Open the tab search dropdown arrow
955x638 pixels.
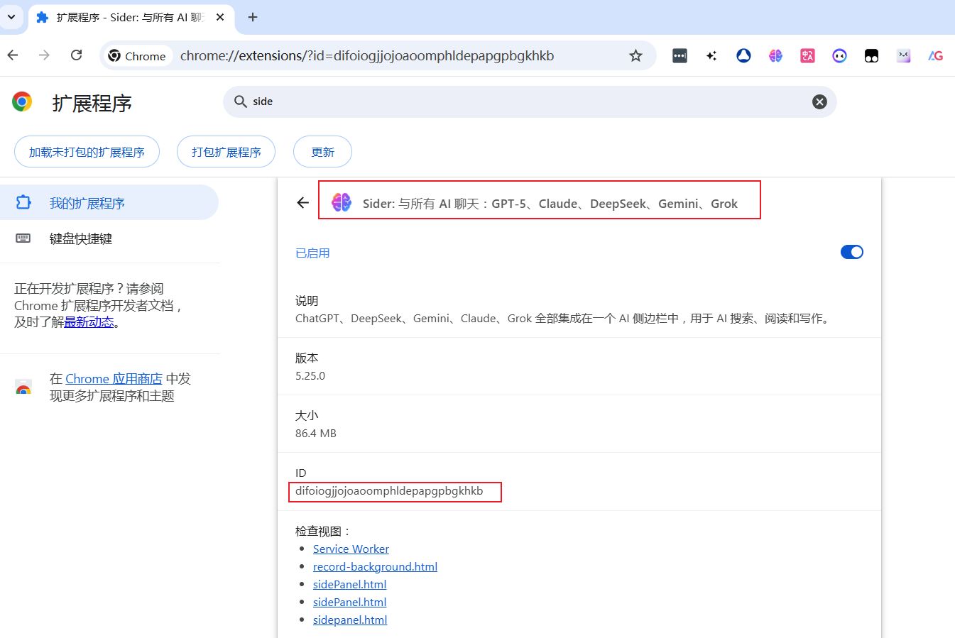(11, 17)
